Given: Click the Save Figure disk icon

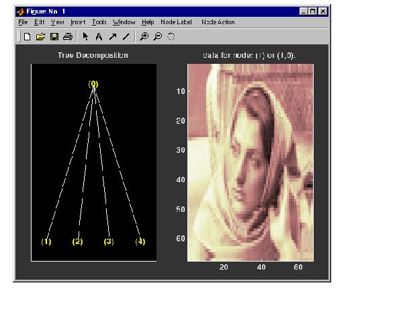Looking at the screenshot, I should 54,36.
